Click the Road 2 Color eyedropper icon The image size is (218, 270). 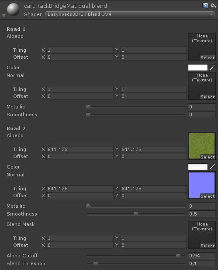[212, 167]
